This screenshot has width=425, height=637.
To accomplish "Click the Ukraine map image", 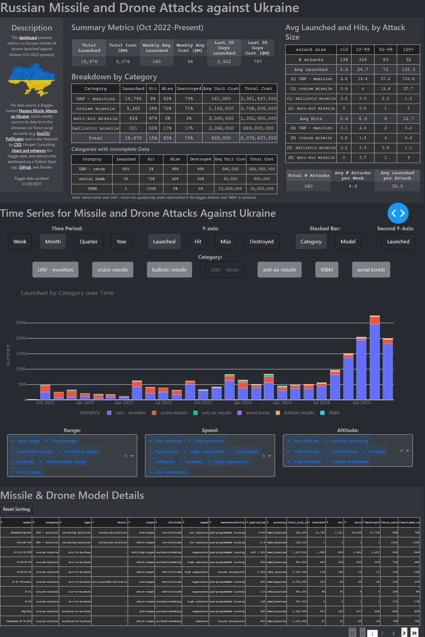I will [32, 80].
